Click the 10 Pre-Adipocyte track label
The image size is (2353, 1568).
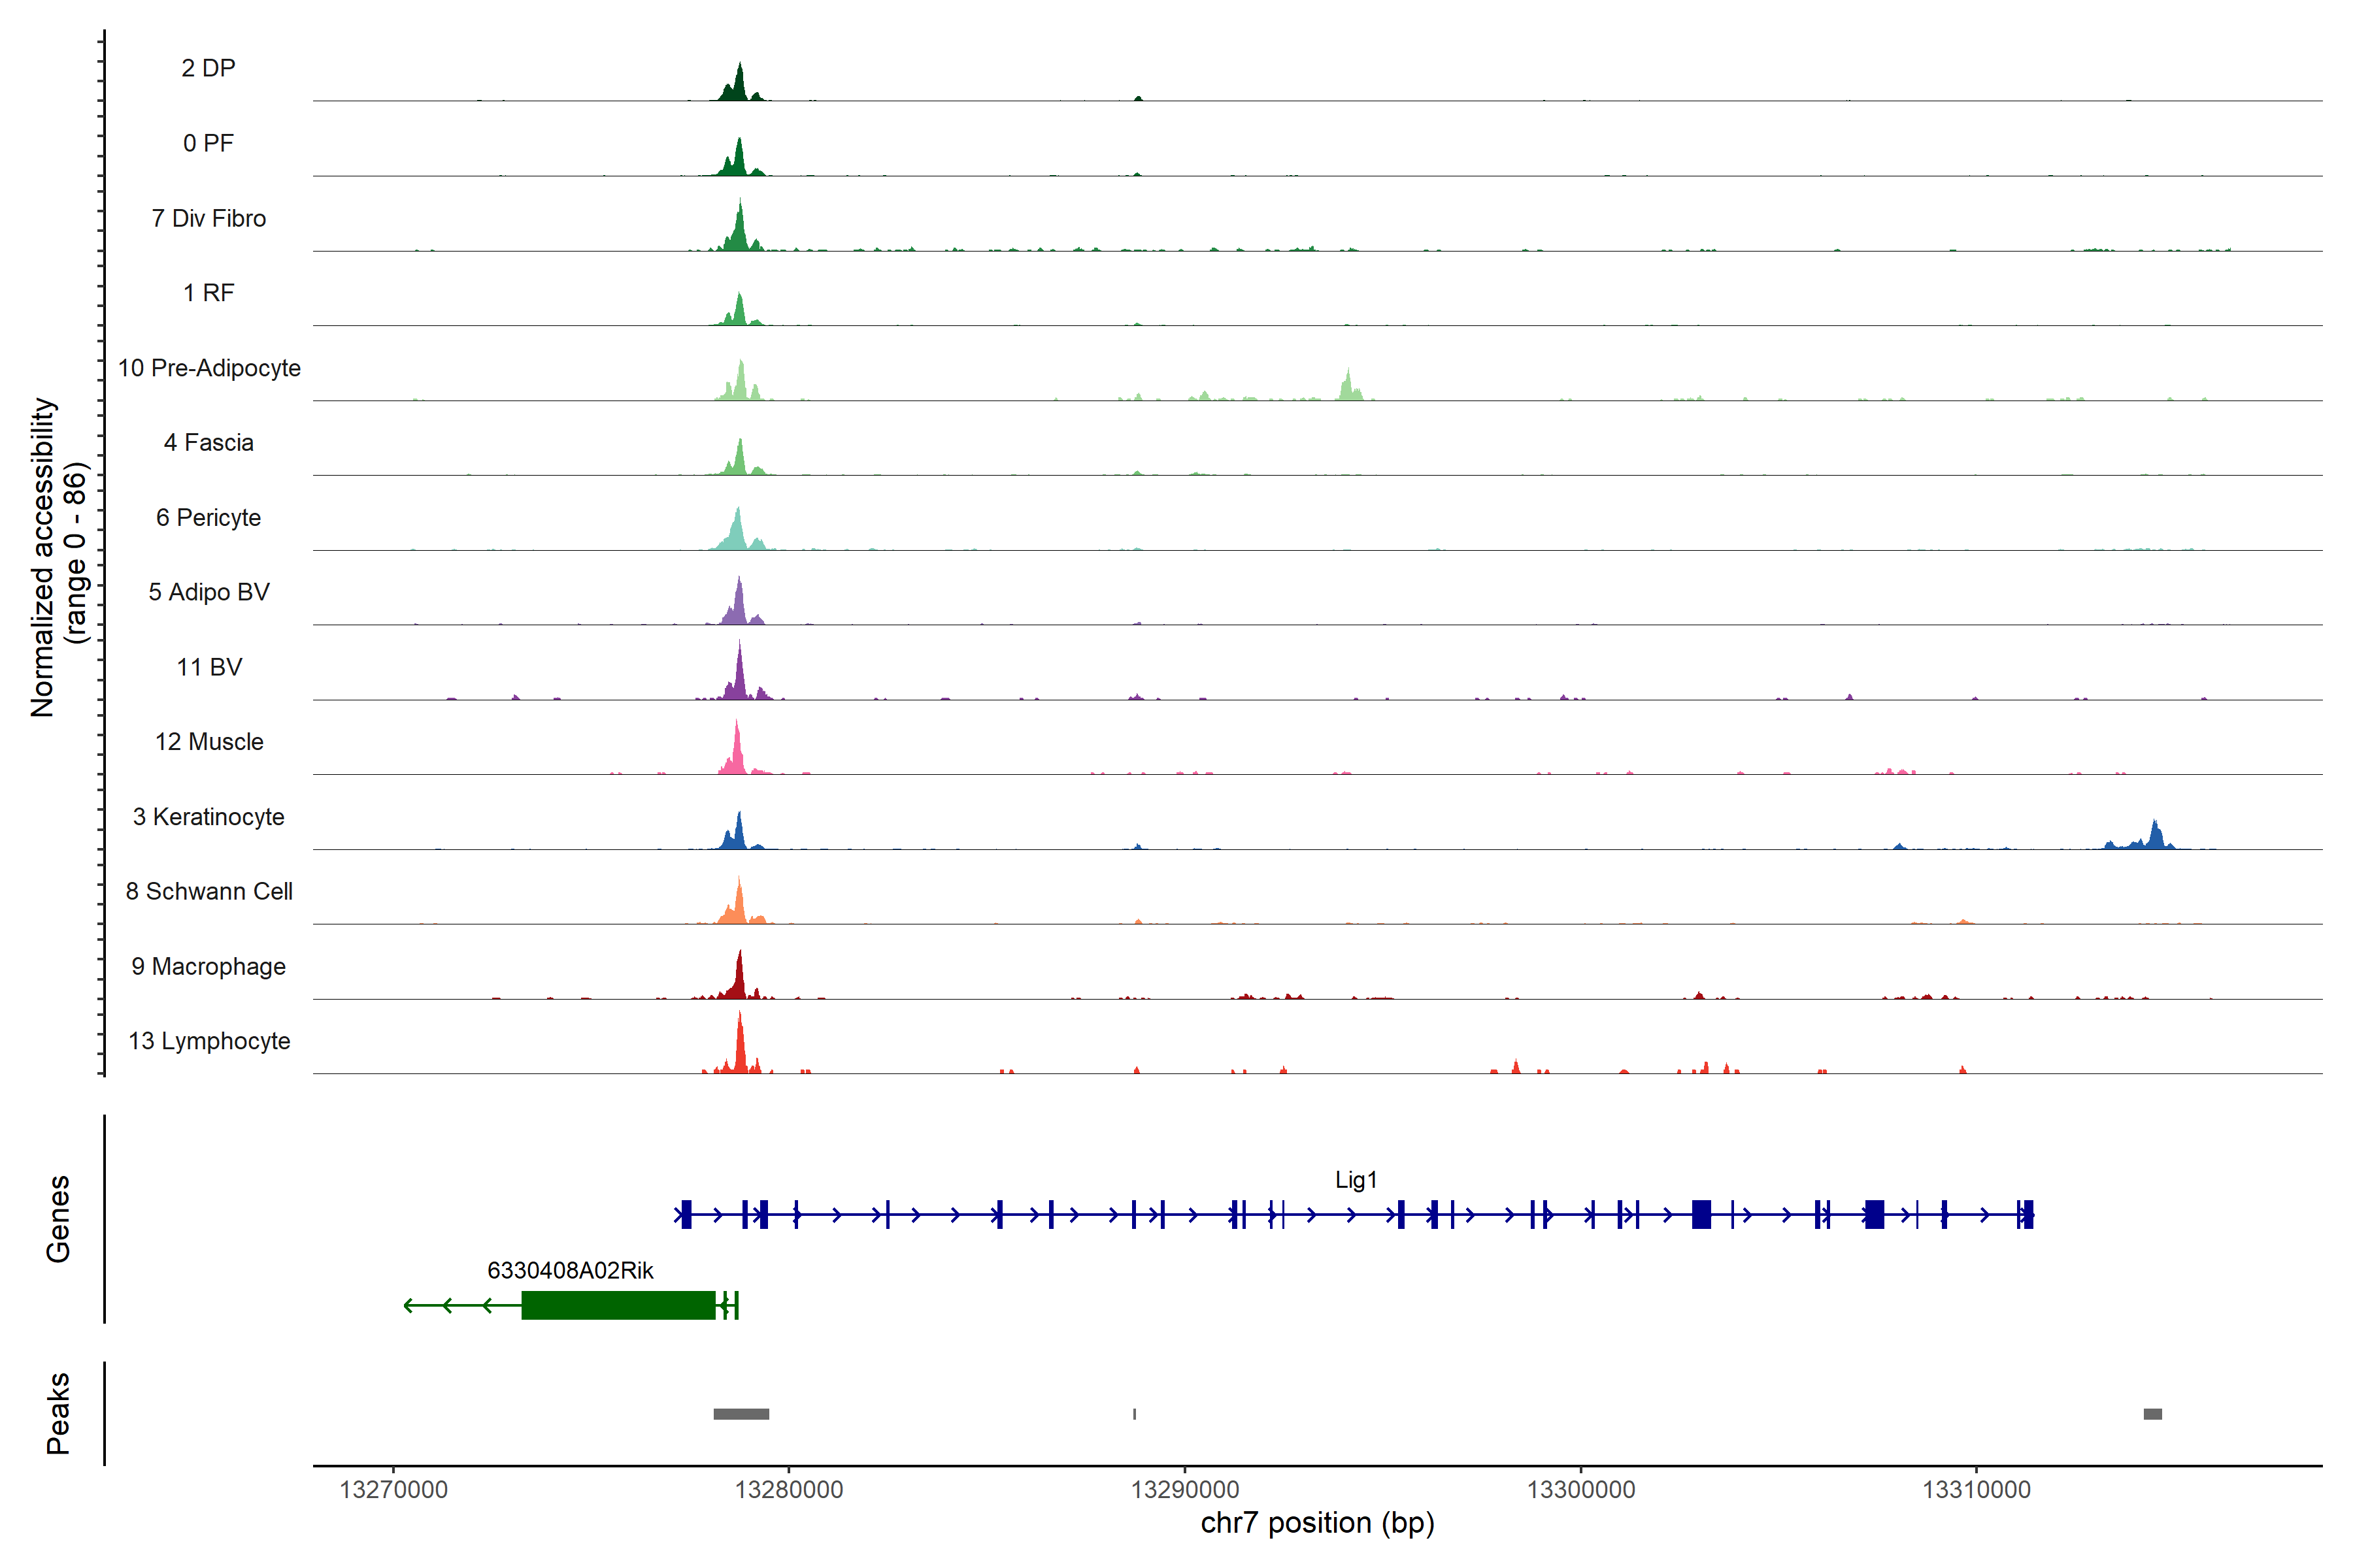tap(209, 368)
